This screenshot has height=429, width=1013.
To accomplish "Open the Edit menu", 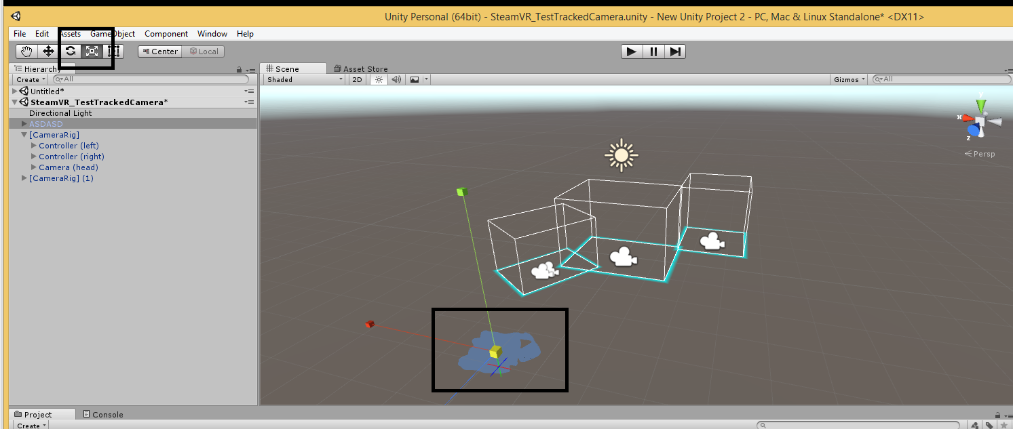I will click(42, 34).
